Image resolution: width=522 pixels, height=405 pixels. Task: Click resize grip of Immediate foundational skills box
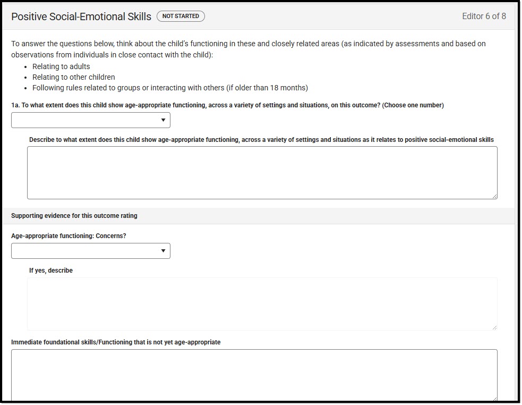pyautogui.click(x=494, y=398)
